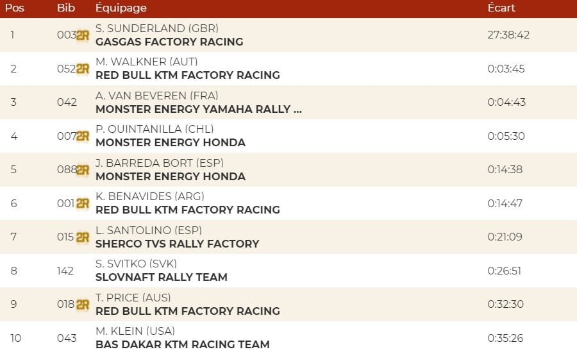
Task: Click the GASGAS FACTORY RACING team name
Action: (x=169, y=42)
